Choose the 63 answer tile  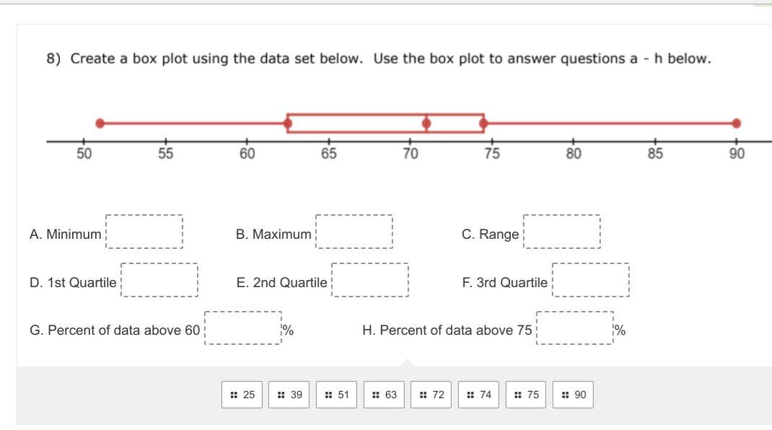tap(385, 395)
